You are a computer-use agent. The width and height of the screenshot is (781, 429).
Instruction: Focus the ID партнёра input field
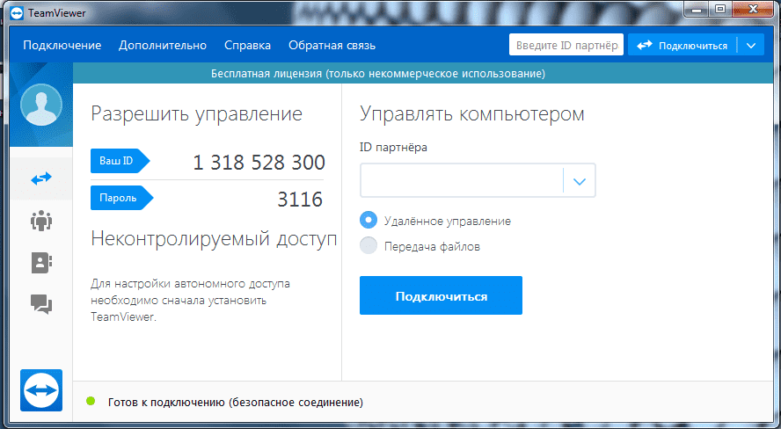point(463,180)
